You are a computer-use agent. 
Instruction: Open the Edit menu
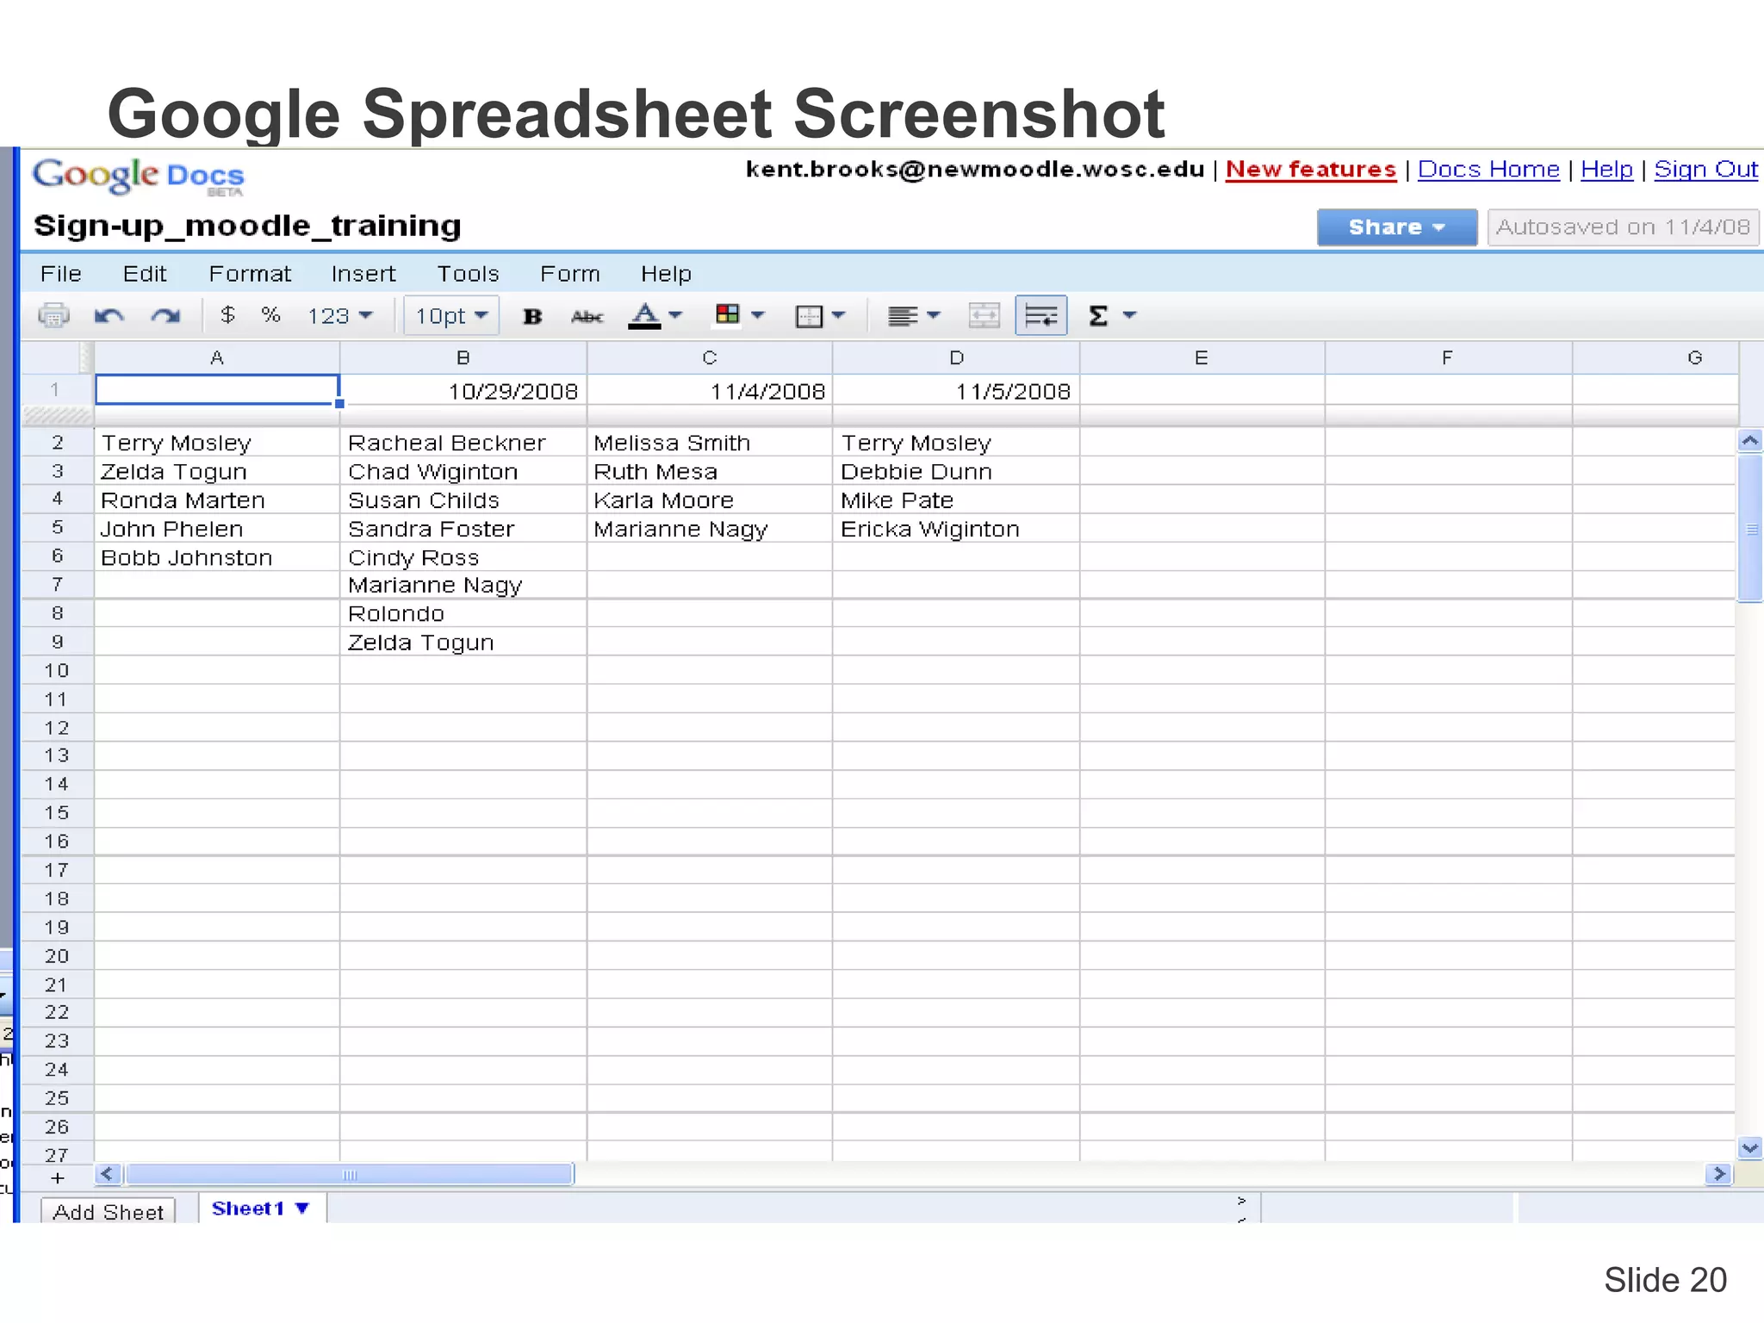[145, 274]
